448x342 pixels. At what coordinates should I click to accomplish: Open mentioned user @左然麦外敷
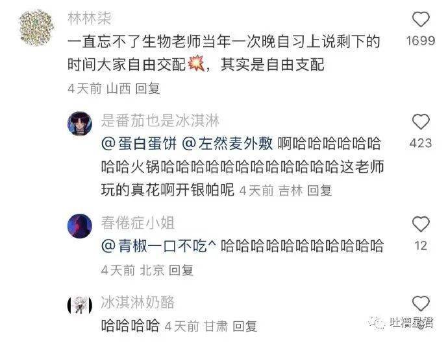(227, 143)
